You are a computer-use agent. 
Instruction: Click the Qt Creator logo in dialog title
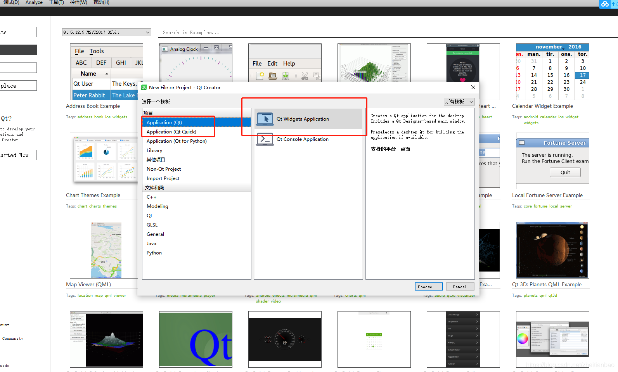(x=144, y=87)
